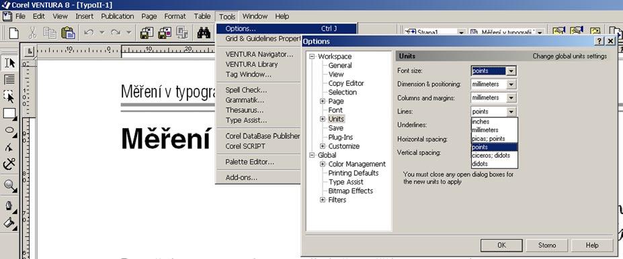The width and height of the screenshot is (623, 259).
Task: Click the ruler origin corner icon
Action: point(30,51)
